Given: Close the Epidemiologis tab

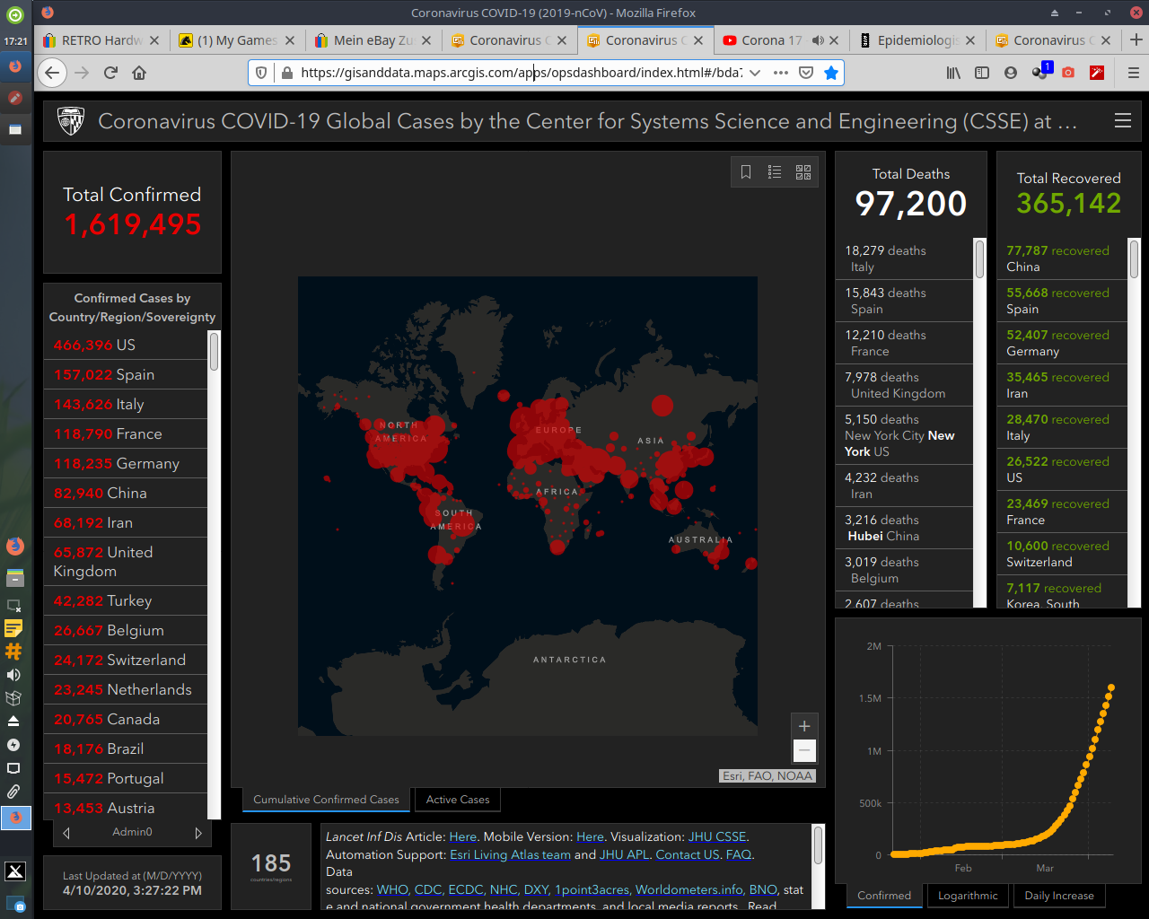Looking at the screenshot, I should tap(970, 40).
